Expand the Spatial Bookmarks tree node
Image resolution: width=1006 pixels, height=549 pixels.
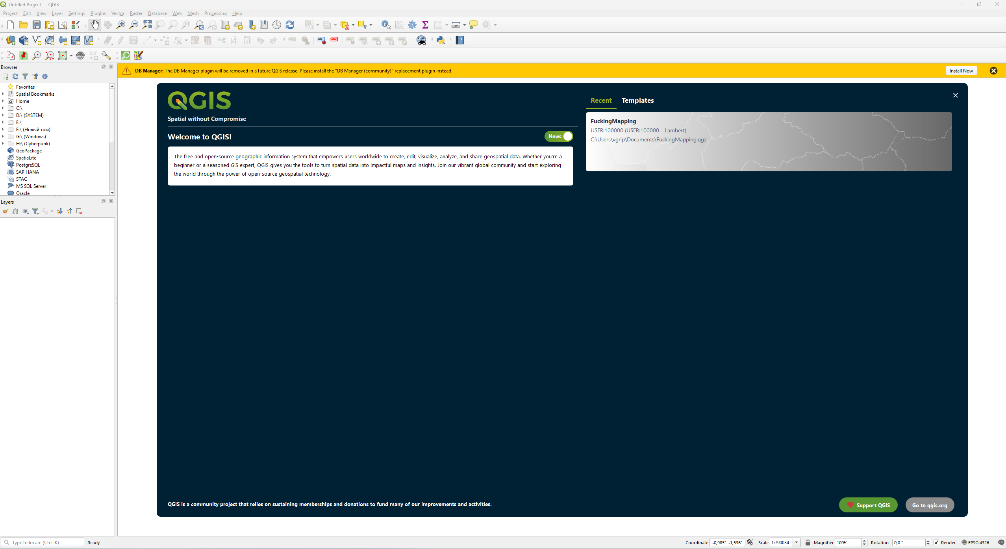(3, 94)
